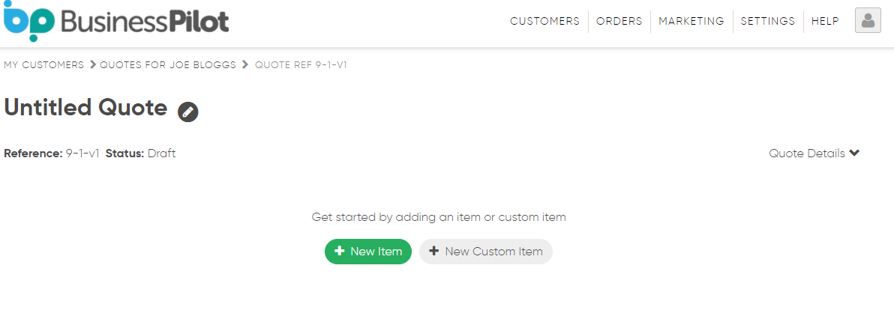The width and height of the screenshot is (894, 313).
Task: Select the Marketing menu item
Action: click(x=691, y=21)
